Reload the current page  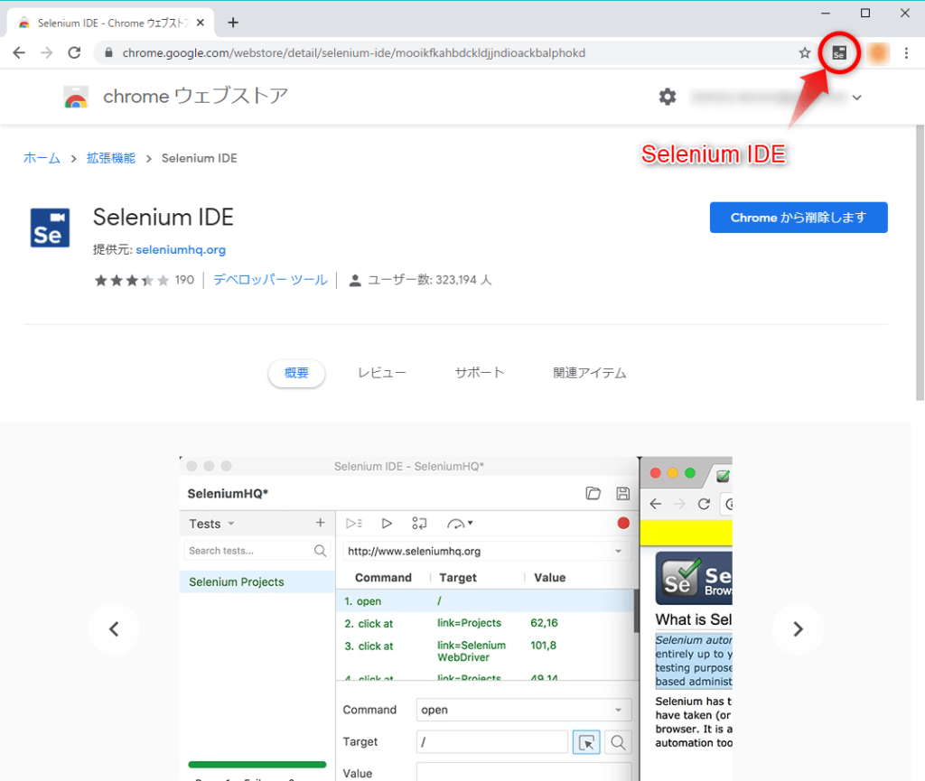(x=74, y=53)
